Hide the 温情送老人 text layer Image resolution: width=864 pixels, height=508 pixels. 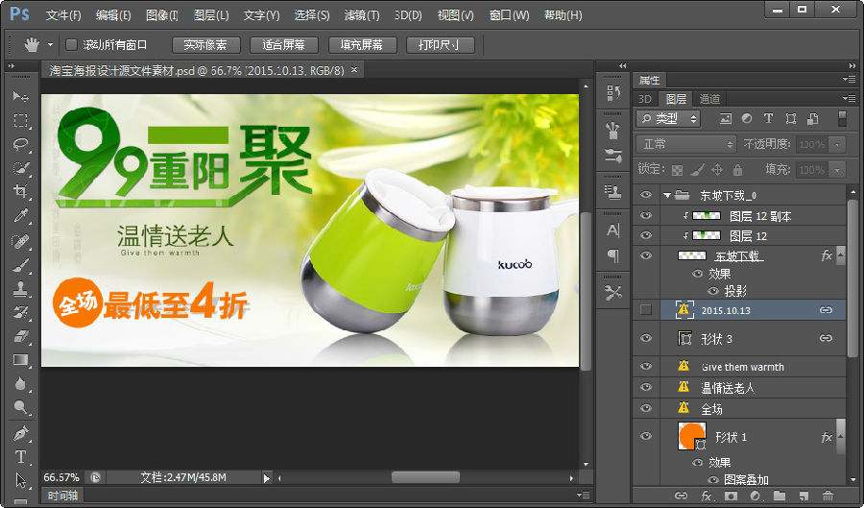tap(646, 387)
